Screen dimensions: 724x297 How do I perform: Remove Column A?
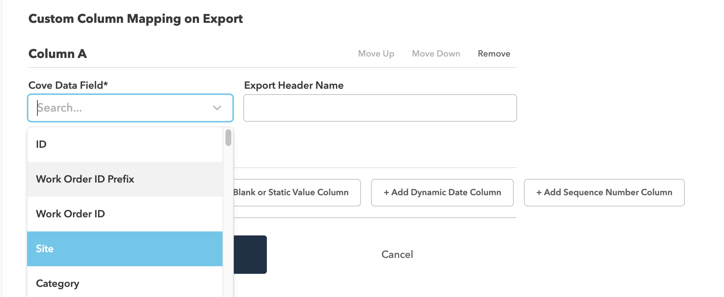(x=494, y=54)
